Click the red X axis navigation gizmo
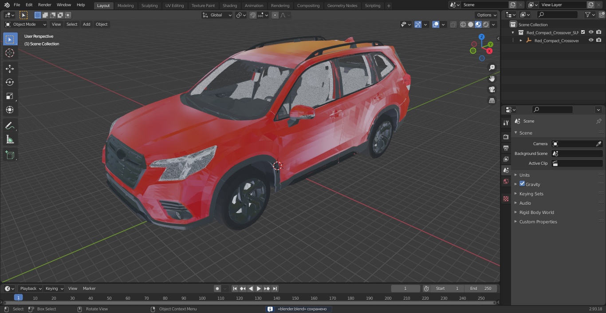 point(490,51)
